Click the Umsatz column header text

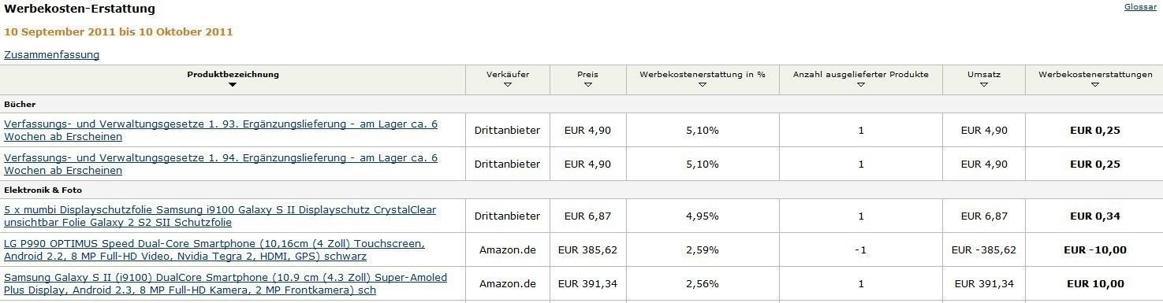tap(983, 75)
